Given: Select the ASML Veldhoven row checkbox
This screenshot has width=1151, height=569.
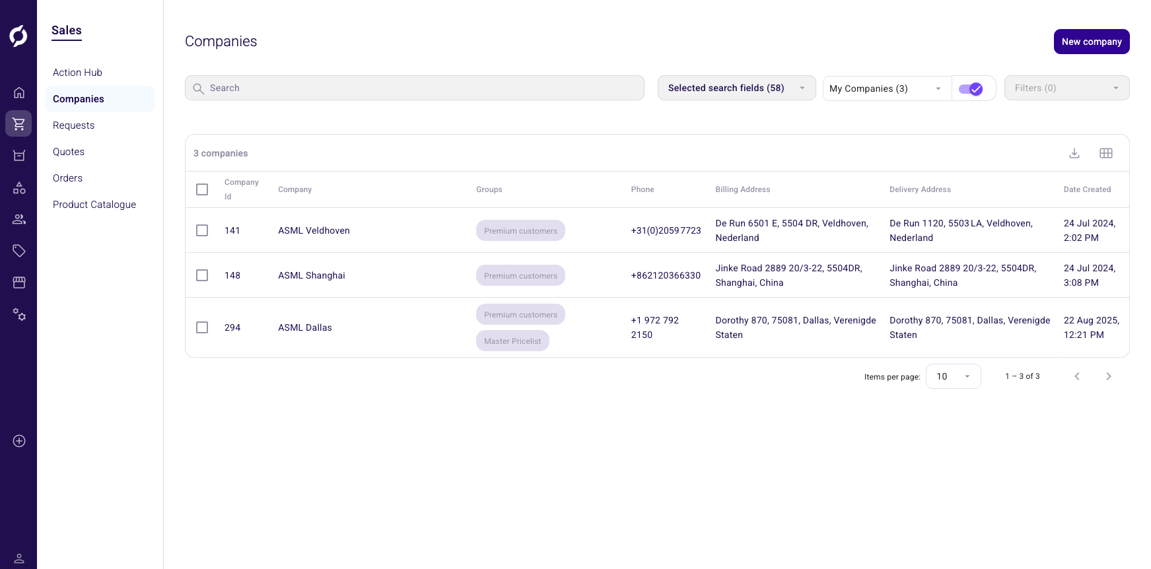Looking at the screenshot, I should click(202, 230).
